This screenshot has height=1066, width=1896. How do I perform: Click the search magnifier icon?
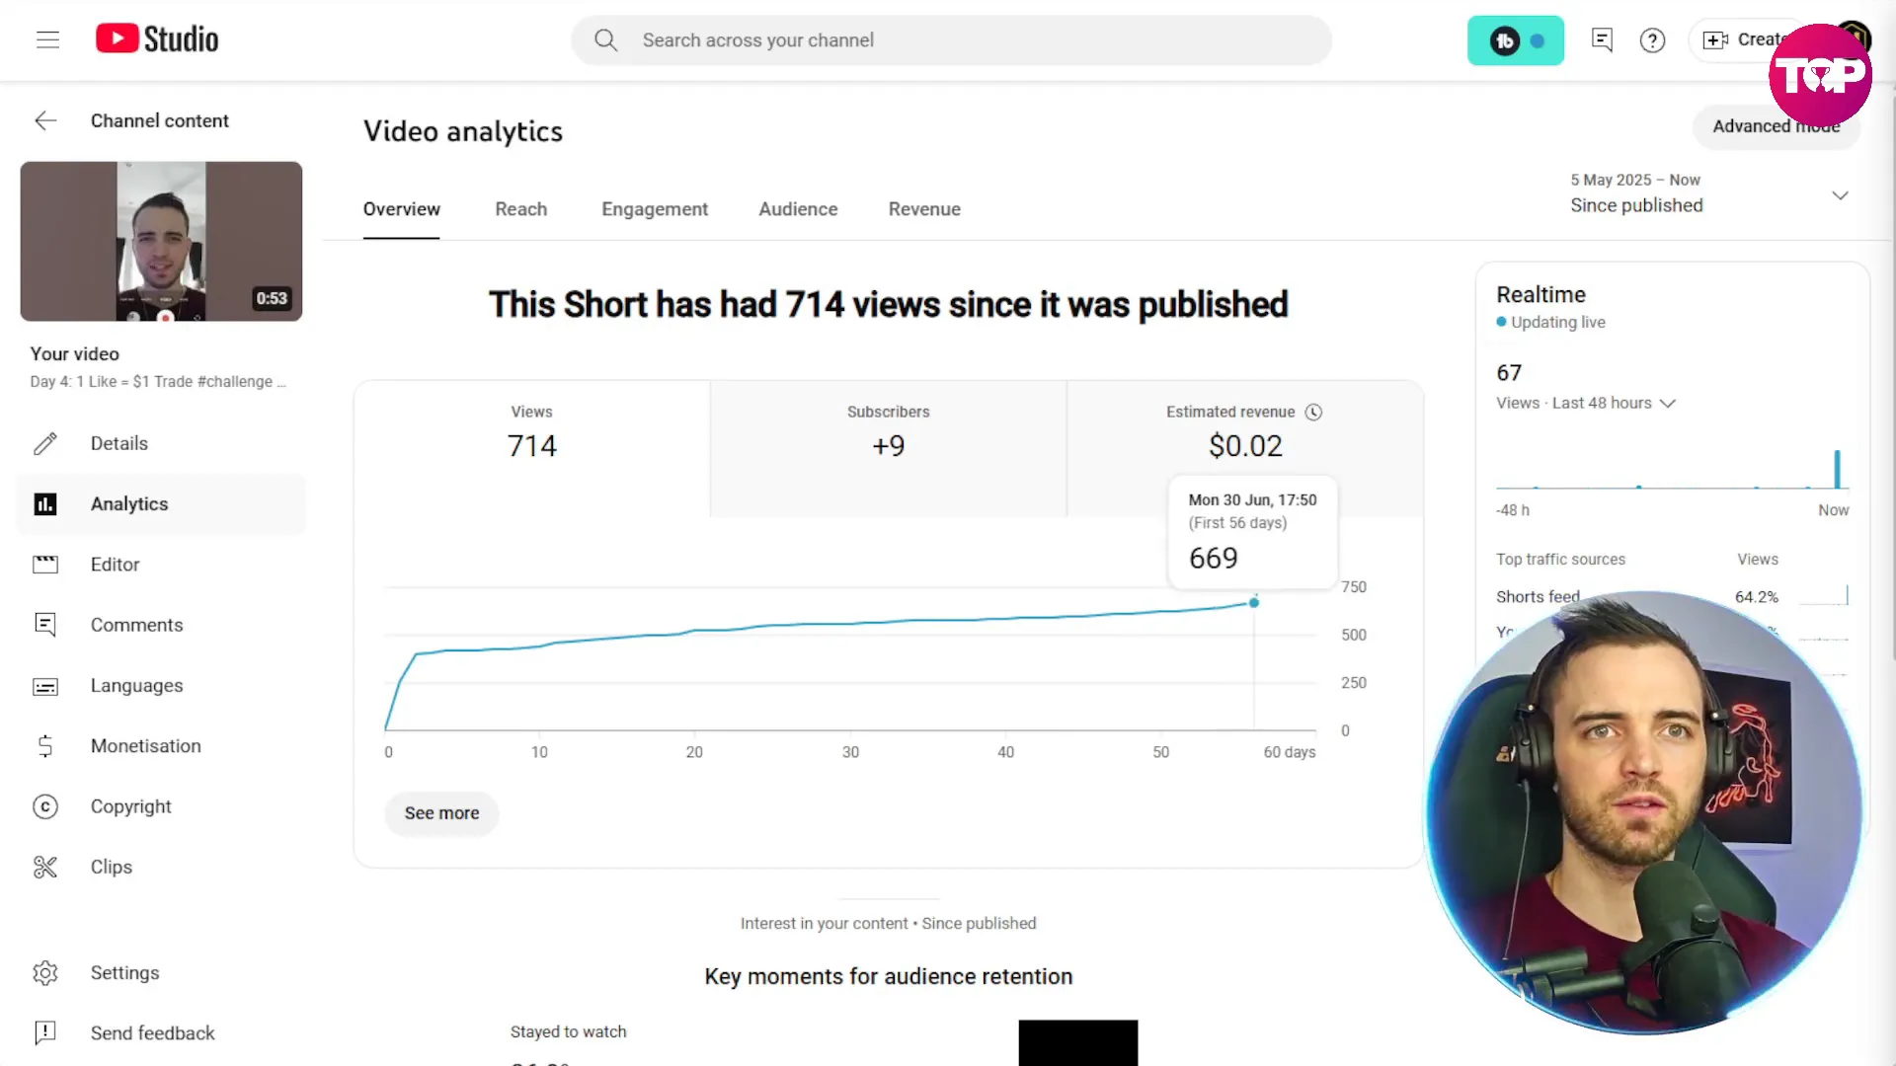coord(605,40)
